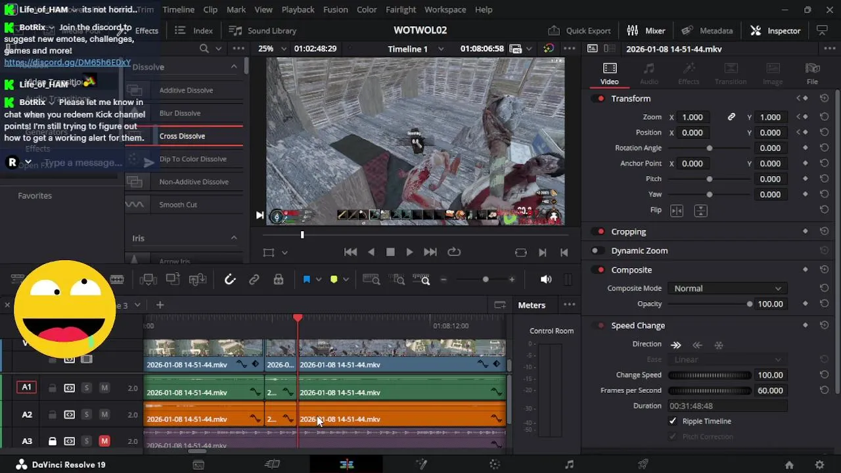Screen dimensions: 841x473
Task: Click the timeline snapping magnet icon
Action: (230, 280)
